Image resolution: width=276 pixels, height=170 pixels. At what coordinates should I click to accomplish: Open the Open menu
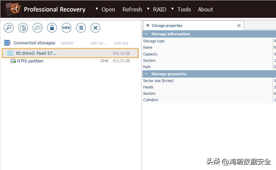coord(108,9)
